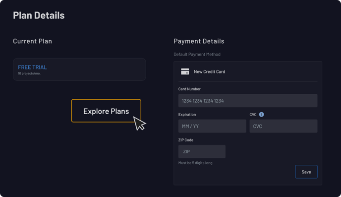
Task: Click the Expiration field label
Action: (x=187, y=115)
